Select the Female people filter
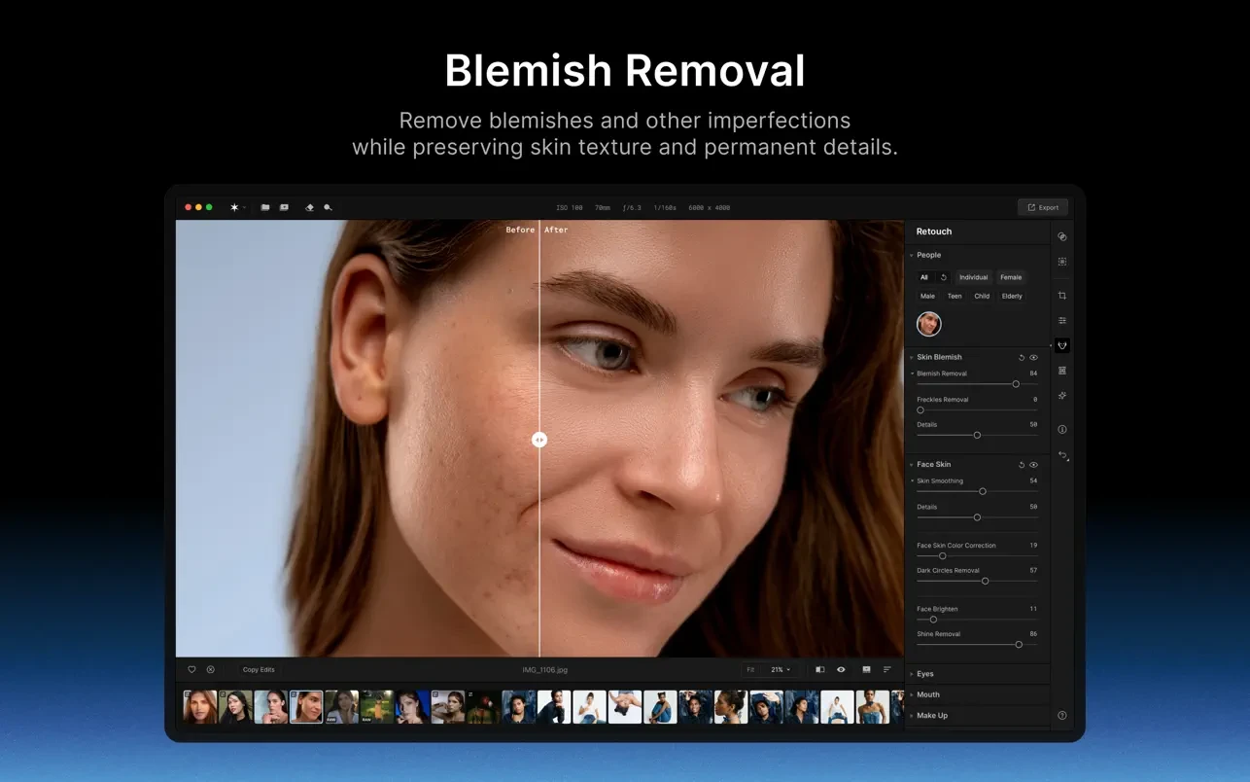The width and height of the screenshot is (1250, 782). coord(1011,277)
